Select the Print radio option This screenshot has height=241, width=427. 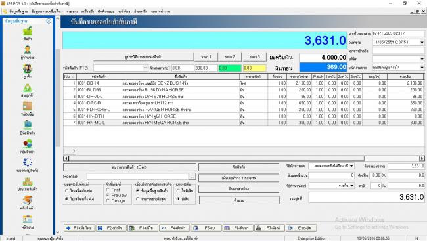coord(108,190)
